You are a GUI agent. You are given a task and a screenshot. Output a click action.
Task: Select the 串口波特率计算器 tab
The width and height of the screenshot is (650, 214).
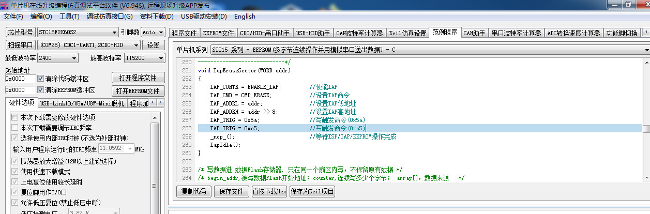point(516,33)
